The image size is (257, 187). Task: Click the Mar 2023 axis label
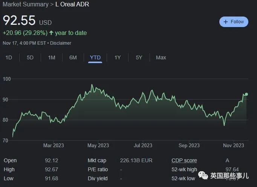(54, 145)
